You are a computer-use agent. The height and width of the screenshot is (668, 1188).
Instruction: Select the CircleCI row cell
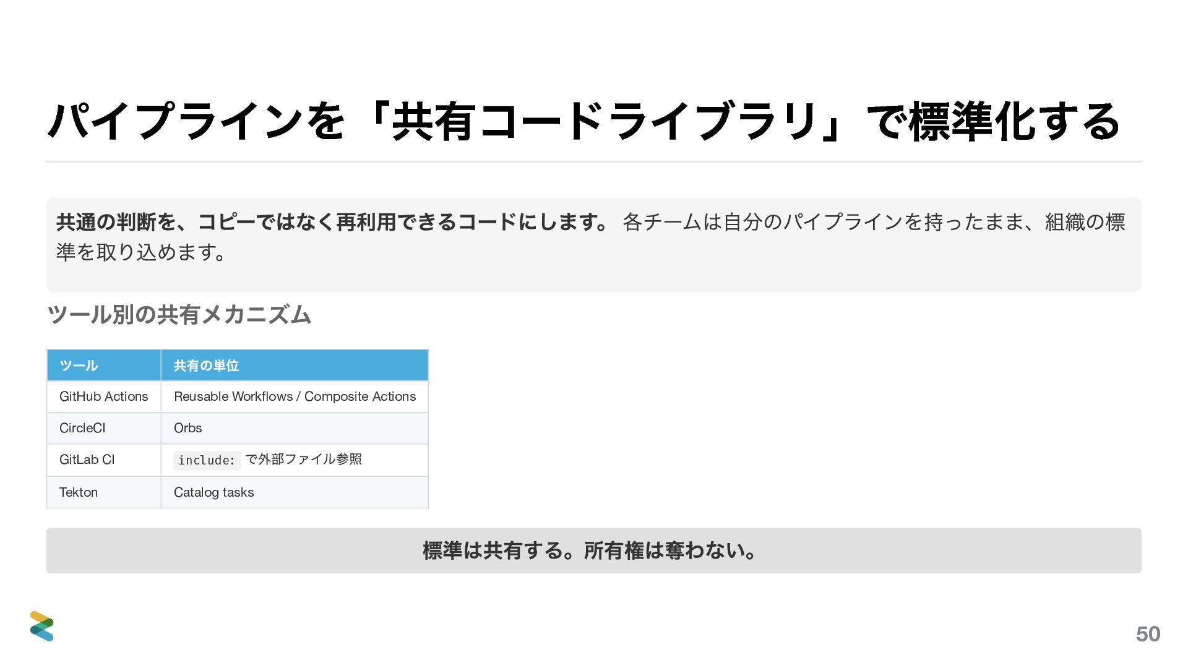[x=104, y=428]
